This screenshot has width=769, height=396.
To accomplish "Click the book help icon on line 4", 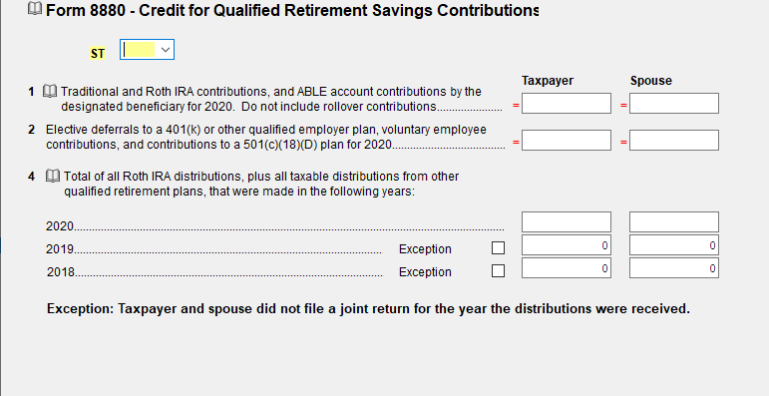I will pyautogui.click(x=53, y=176).
